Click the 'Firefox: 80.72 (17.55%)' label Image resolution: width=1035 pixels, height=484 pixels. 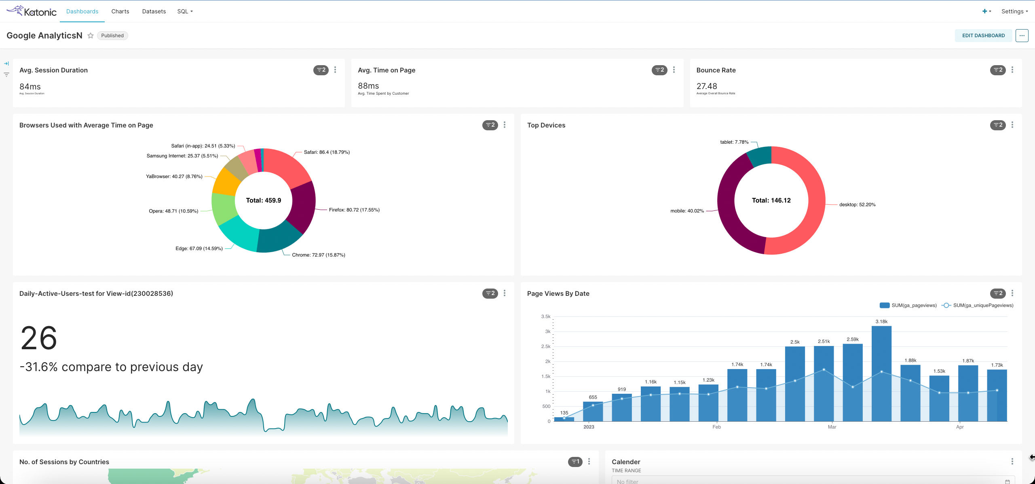point(354,210)
